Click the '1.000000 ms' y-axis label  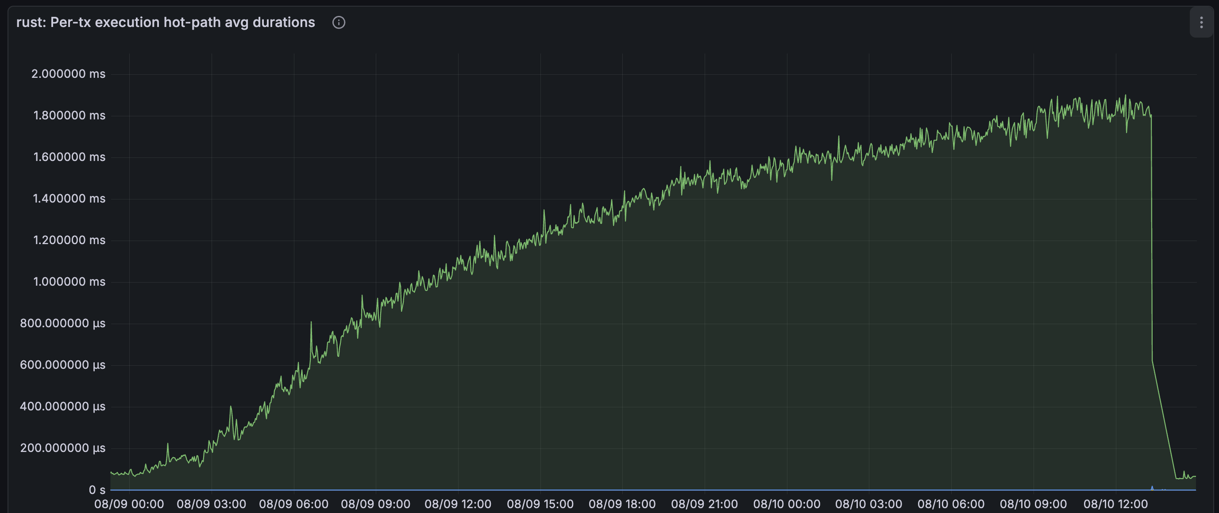(69, 282)
